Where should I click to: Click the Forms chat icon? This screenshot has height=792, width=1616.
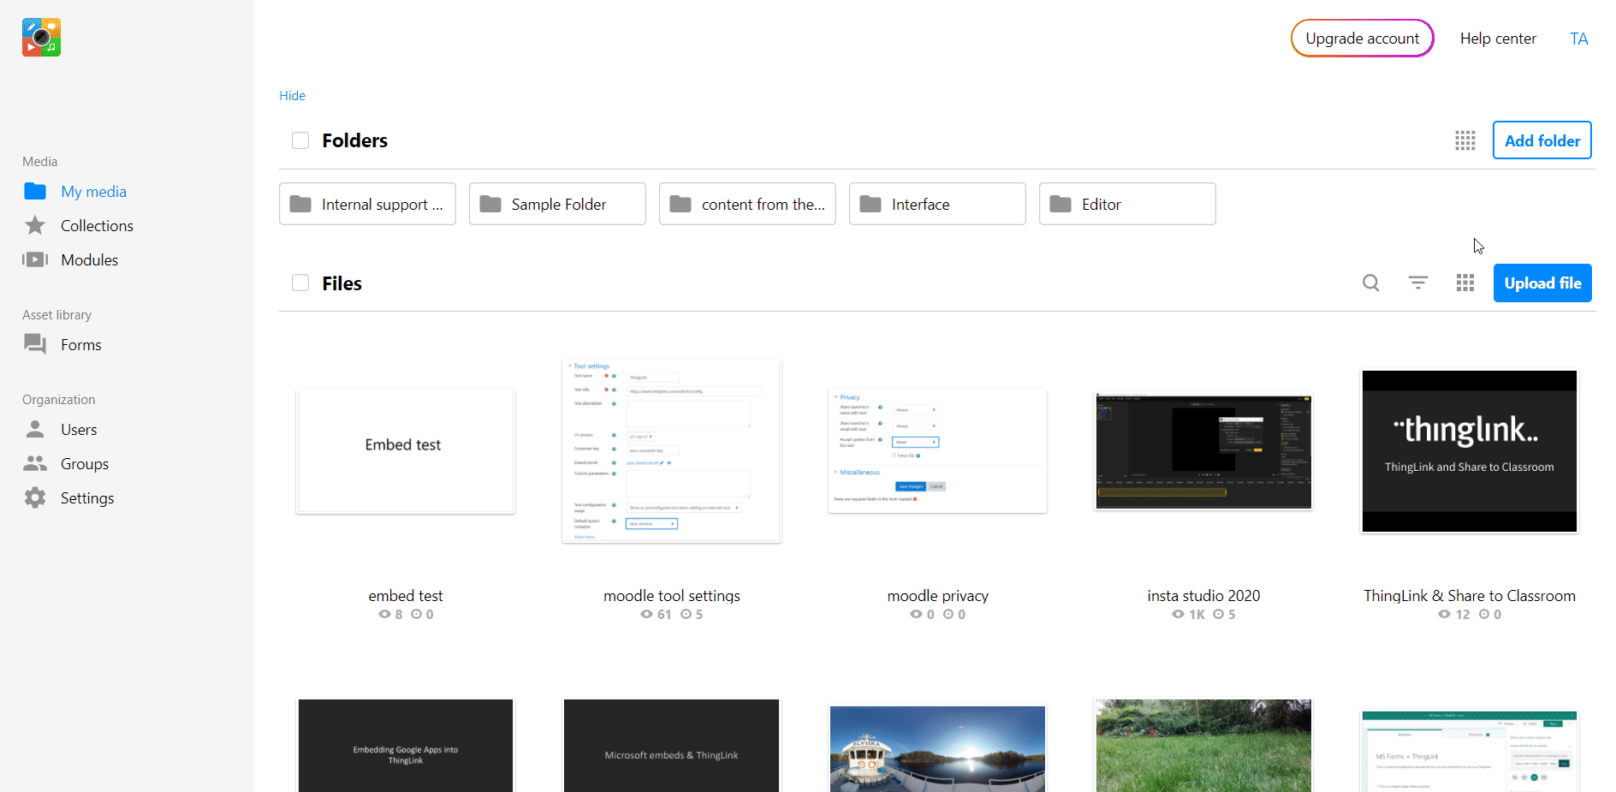(x=35, y=344)
